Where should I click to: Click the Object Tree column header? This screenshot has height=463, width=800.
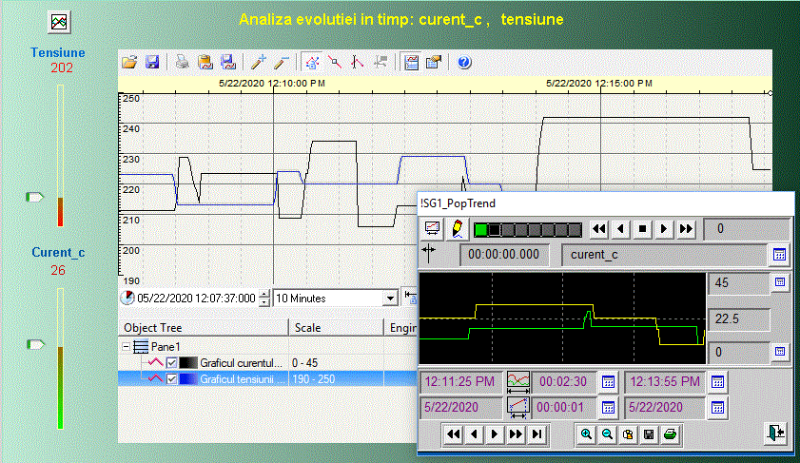click(202, 328)
